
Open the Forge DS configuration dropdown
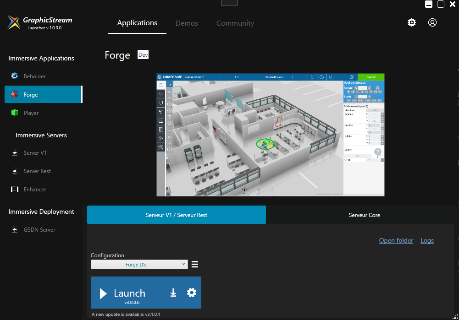139,265
